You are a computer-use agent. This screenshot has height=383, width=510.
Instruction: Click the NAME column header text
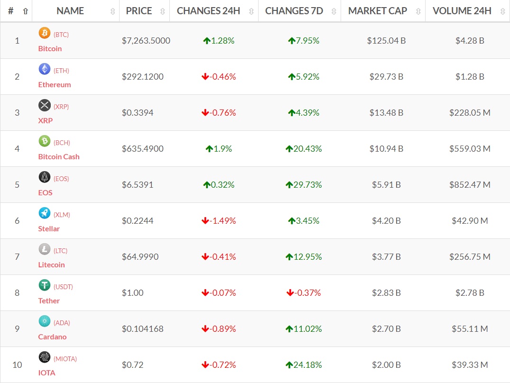pos(70,11)
